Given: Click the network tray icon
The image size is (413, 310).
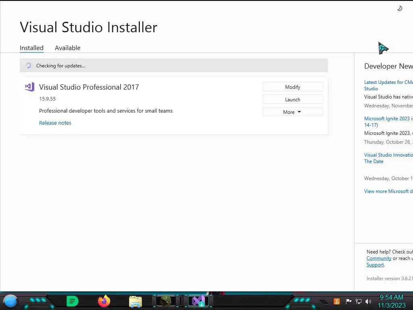Looking at the screenshot, I should pos(359,301).
